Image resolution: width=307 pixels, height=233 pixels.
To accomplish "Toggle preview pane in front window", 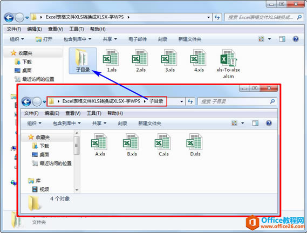I will (255, 123).
